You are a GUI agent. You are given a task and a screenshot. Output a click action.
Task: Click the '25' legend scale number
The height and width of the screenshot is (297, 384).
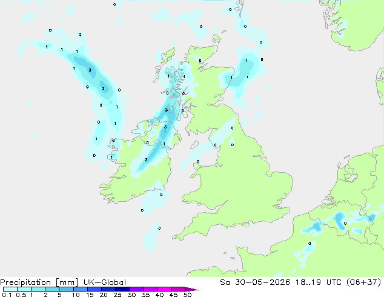(118, 295)
